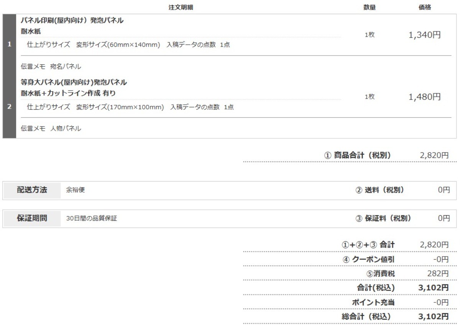Click the 30日間の品質保証 text

point(92,219)
